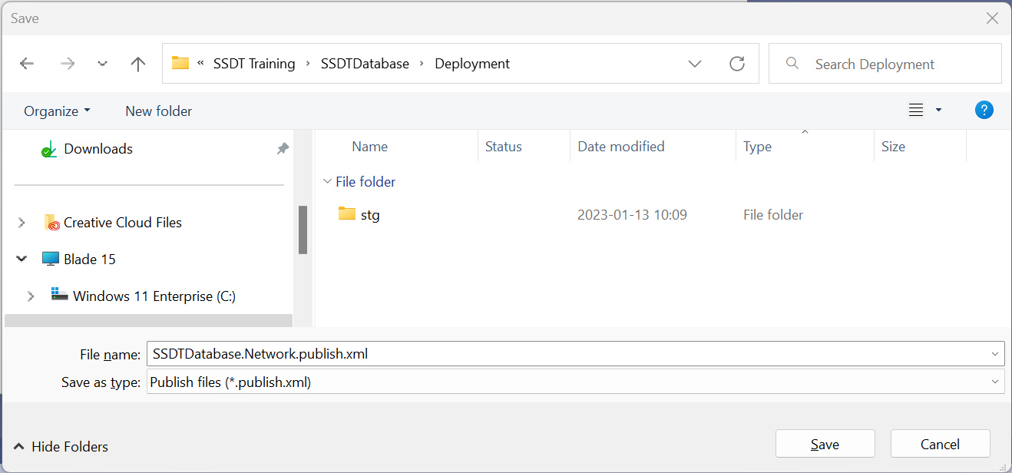Click the view layout icon
This screenshot has width=1012, height=473.
click(915, 111)
